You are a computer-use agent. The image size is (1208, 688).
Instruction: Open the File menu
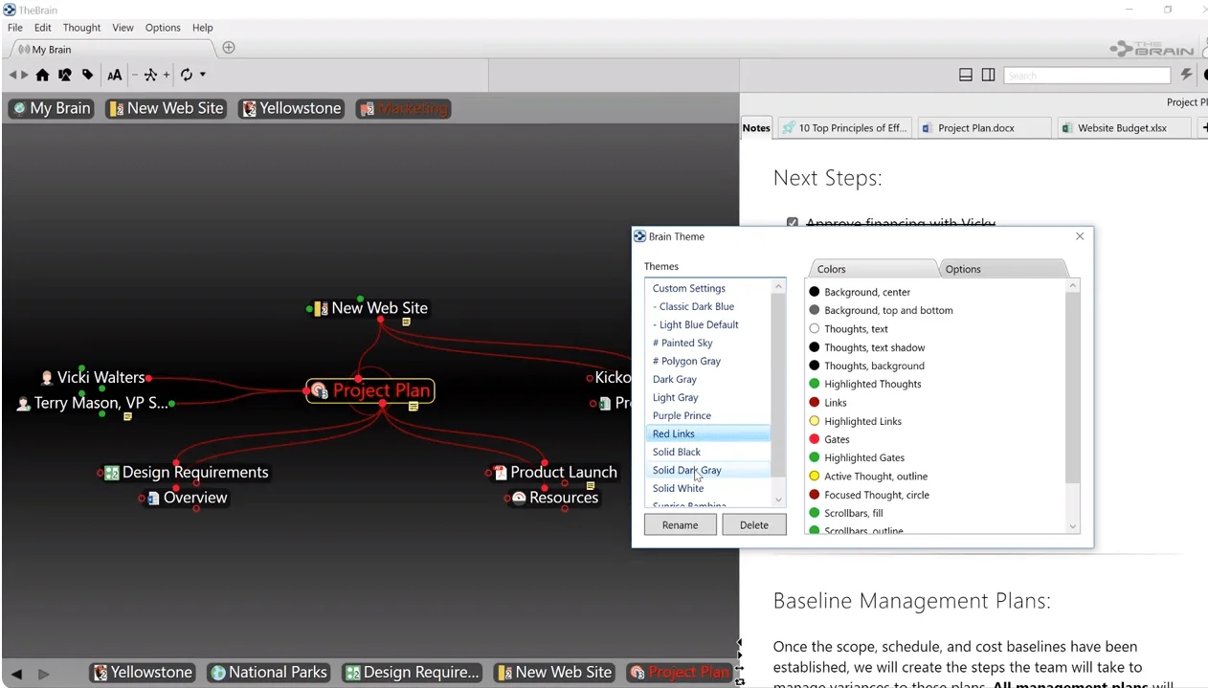[x=15, y=28]
